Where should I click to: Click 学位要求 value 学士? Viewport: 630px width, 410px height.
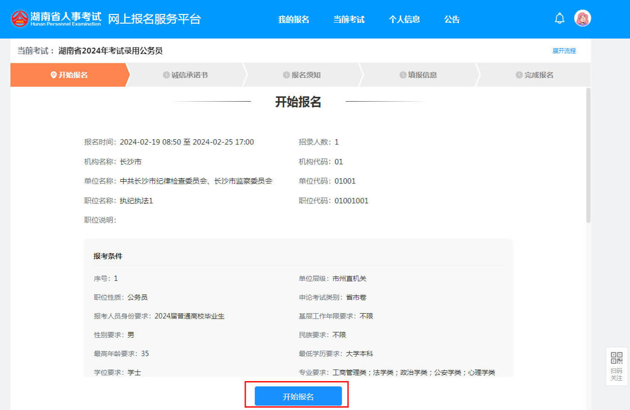[x=134, y=372]
